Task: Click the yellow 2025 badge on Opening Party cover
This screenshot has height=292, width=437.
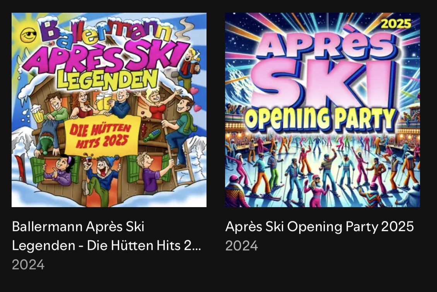Action: [396, 24]
